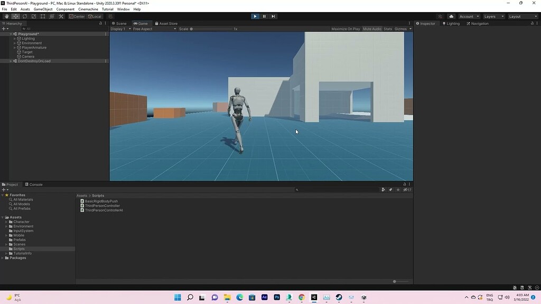Toggle Local pivot orientation

click(x=96, y=16)
